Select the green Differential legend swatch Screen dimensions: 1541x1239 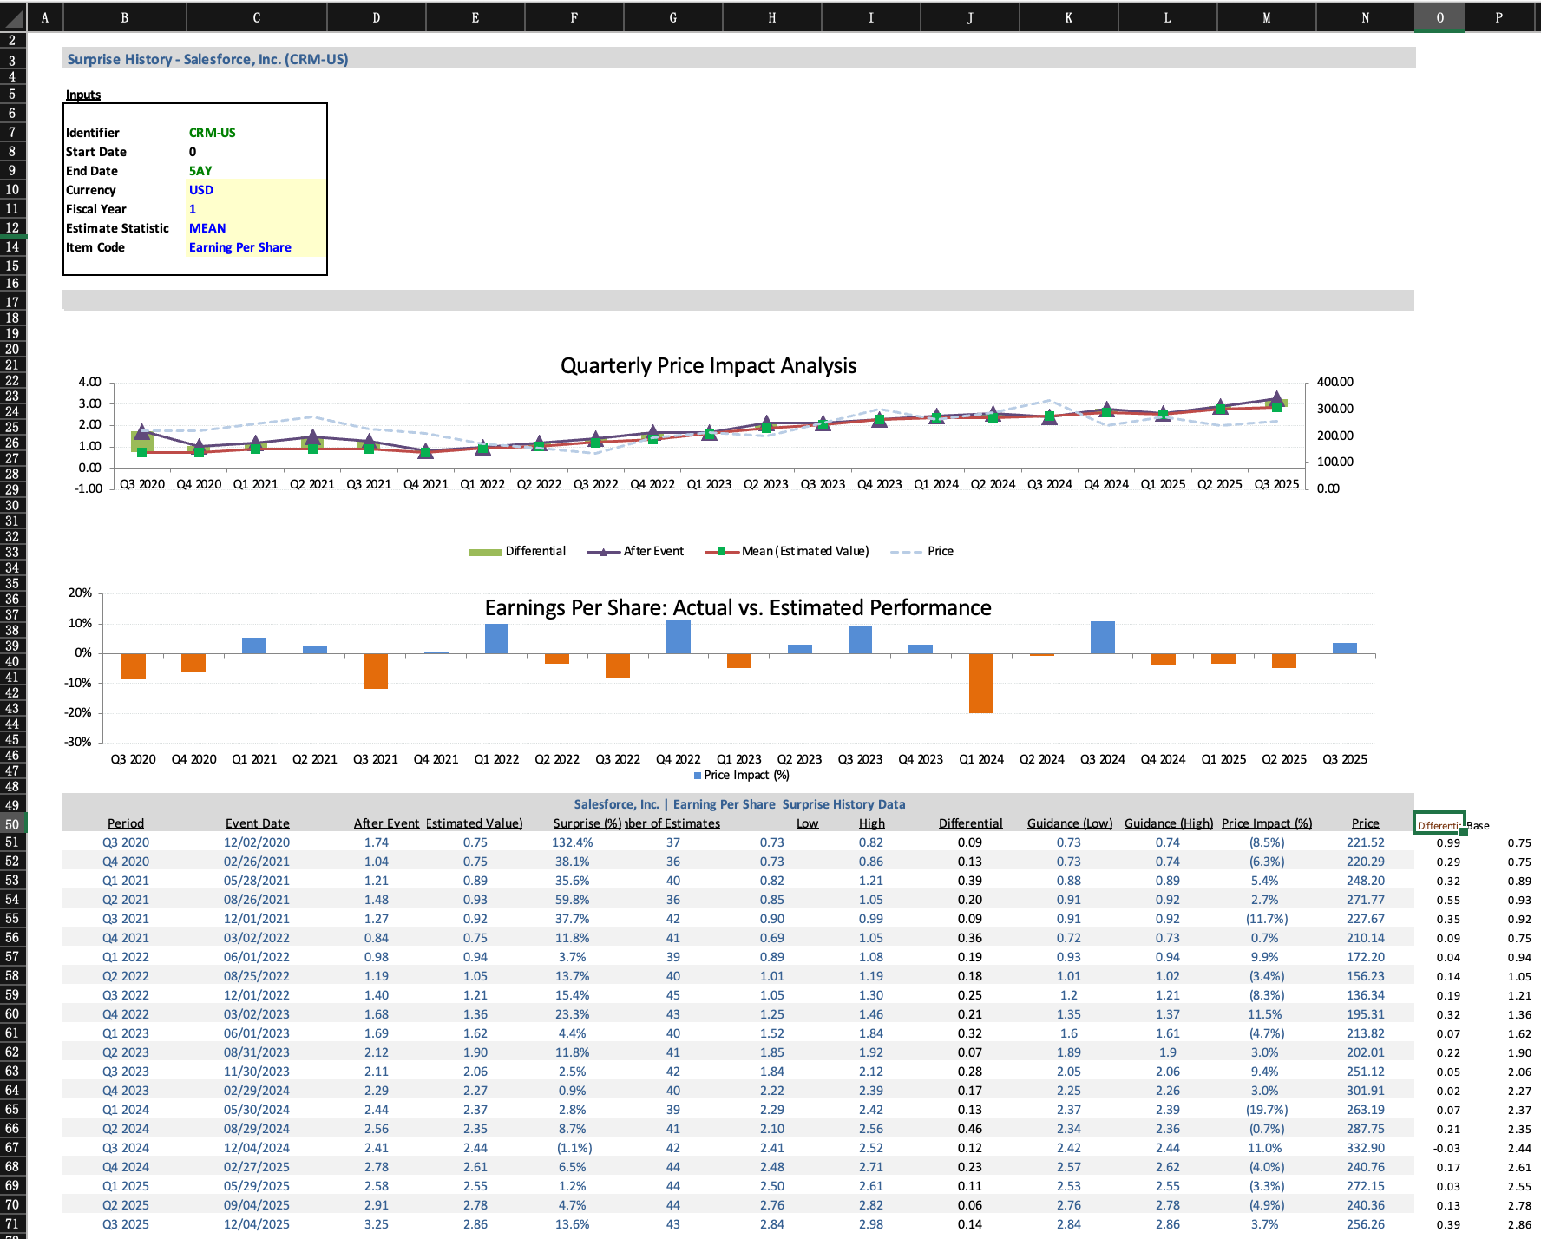coord(485,552)
